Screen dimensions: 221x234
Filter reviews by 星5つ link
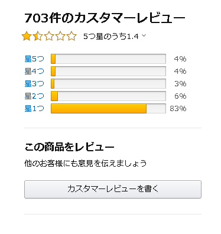point(34,59)
